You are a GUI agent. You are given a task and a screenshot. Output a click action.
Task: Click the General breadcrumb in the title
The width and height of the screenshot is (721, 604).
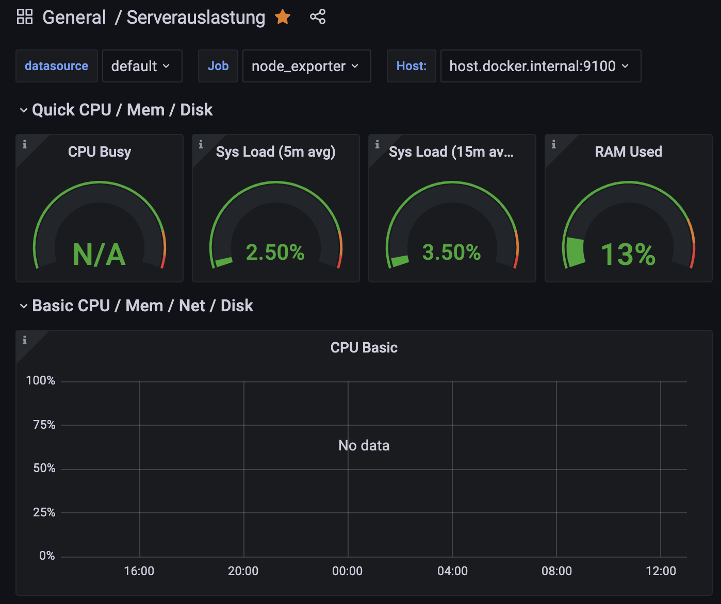point(74,17)
